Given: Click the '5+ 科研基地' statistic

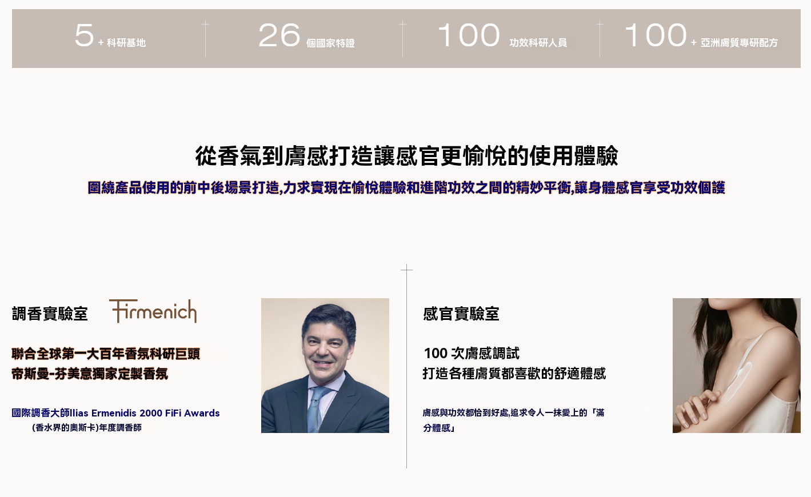Looking at the screenshot, I should point(110,36).
